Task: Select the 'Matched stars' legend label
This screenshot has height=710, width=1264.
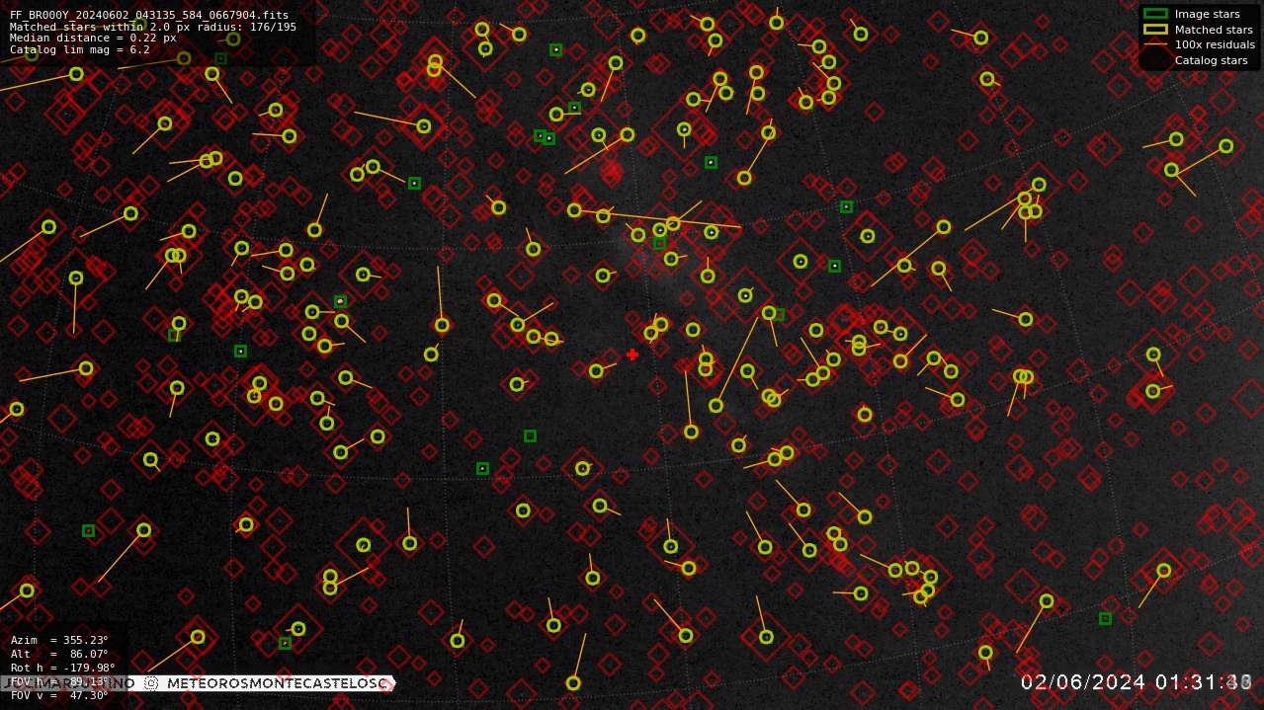Action: tap(1214, 30)
